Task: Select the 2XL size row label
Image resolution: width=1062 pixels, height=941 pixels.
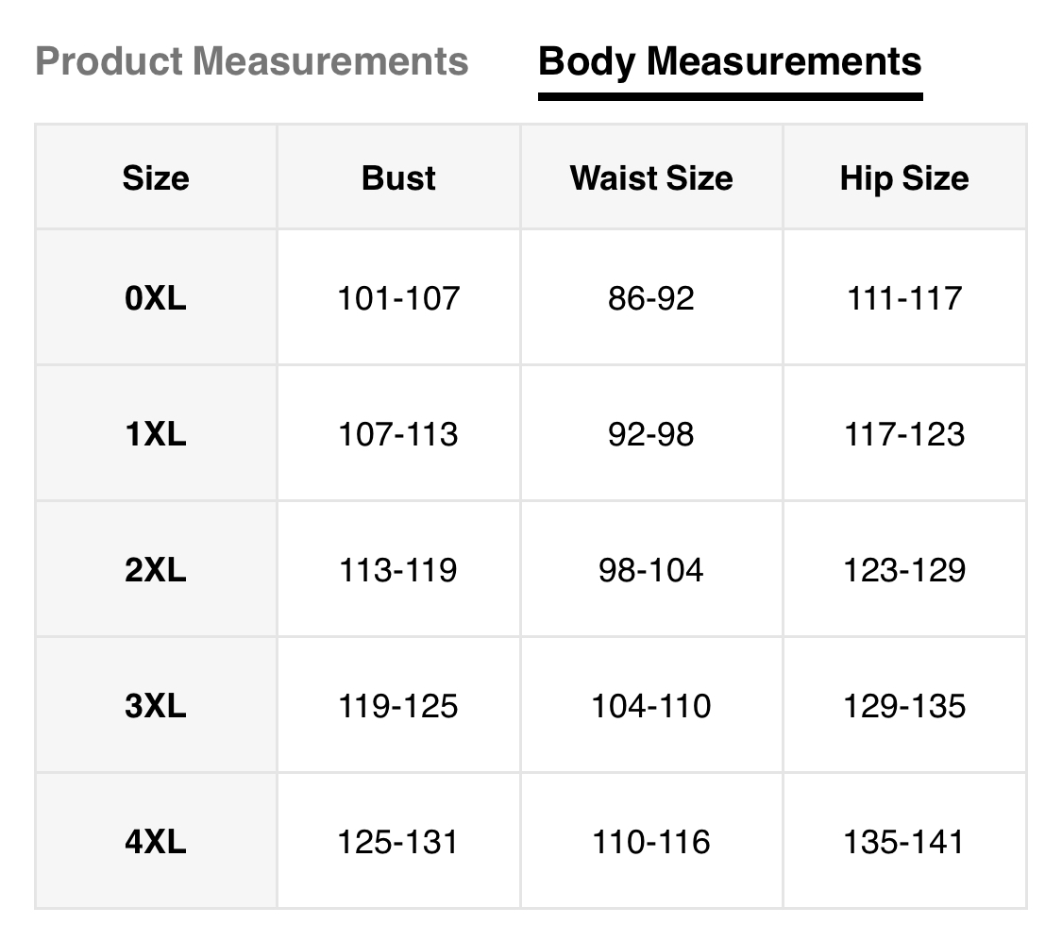Action: (x=156, y=570)
